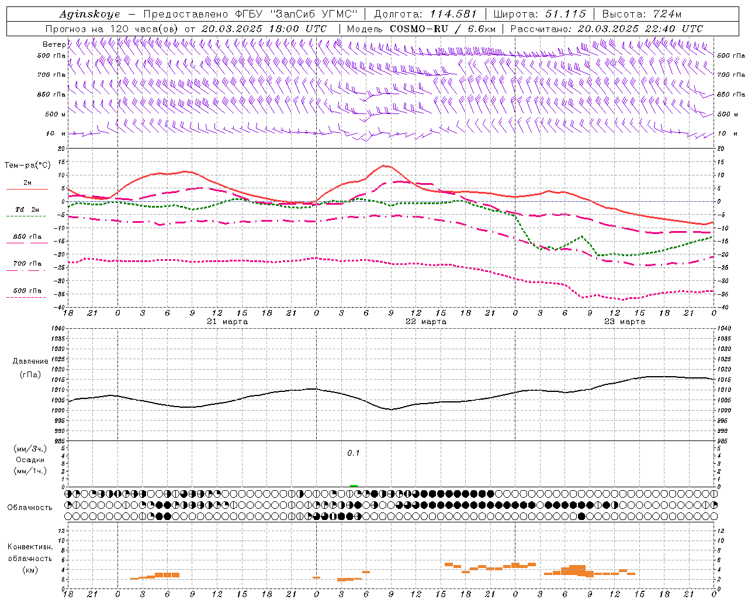Click the "(км)" unit label for convective clouds
This screenshot has height=599, width=748.
click(30, 570)
